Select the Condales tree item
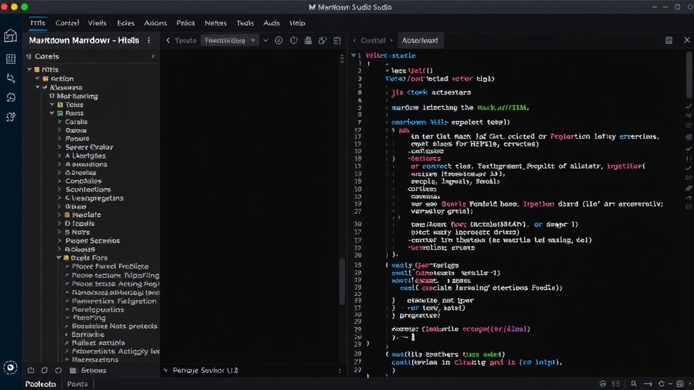Viewport: 694px width, 390px height. [x=83, y=181]
